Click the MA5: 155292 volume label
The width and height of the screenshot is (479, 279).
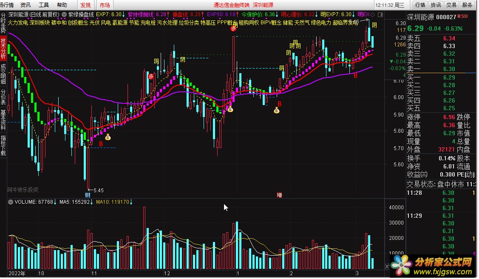(76, 202)
